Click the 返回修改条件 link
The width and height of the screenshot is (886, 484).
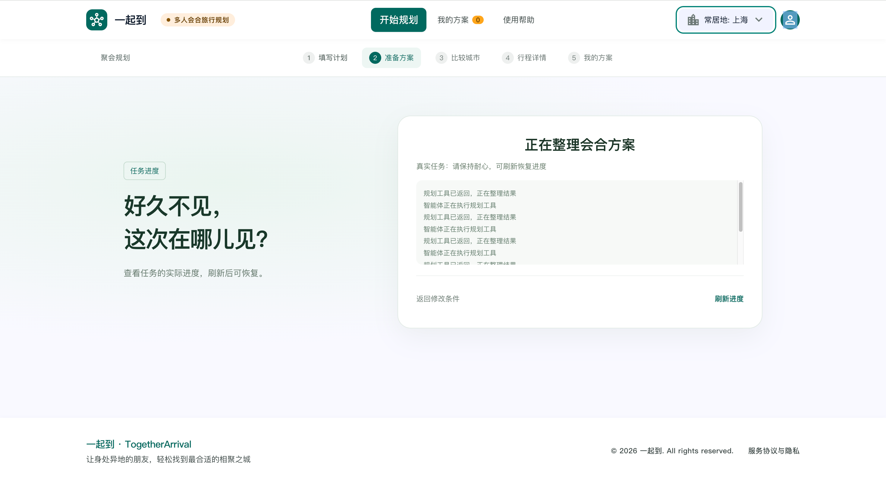point(438,299)
